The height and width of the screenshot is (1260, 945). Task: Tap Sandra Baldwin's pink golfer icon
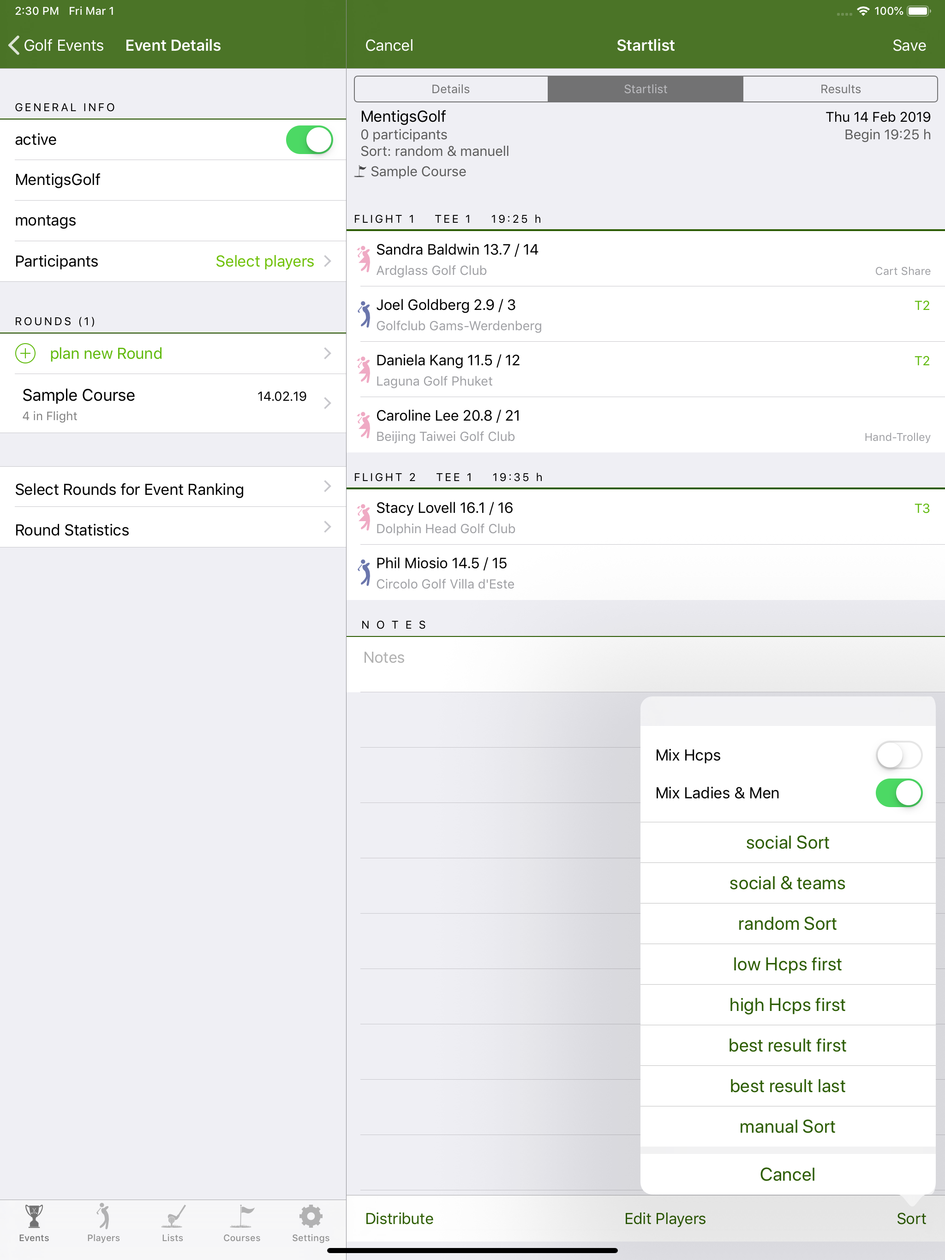tap(364, 259)
